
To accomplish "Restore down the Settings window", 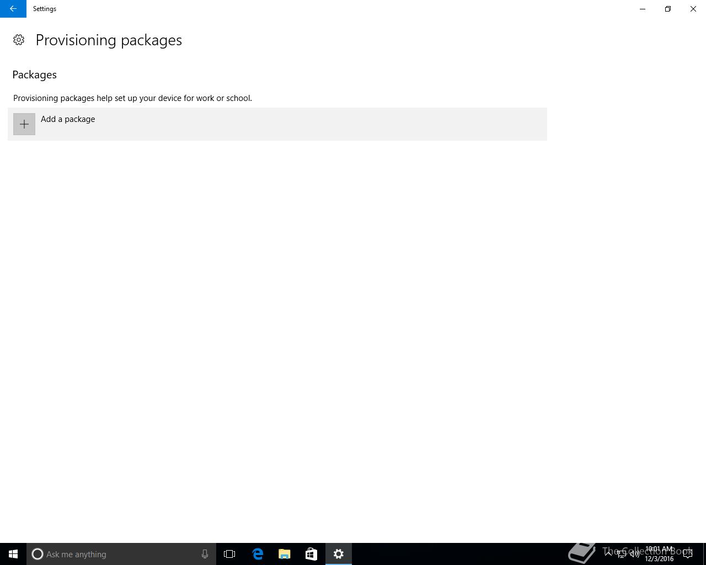I will tap(668, 9).
